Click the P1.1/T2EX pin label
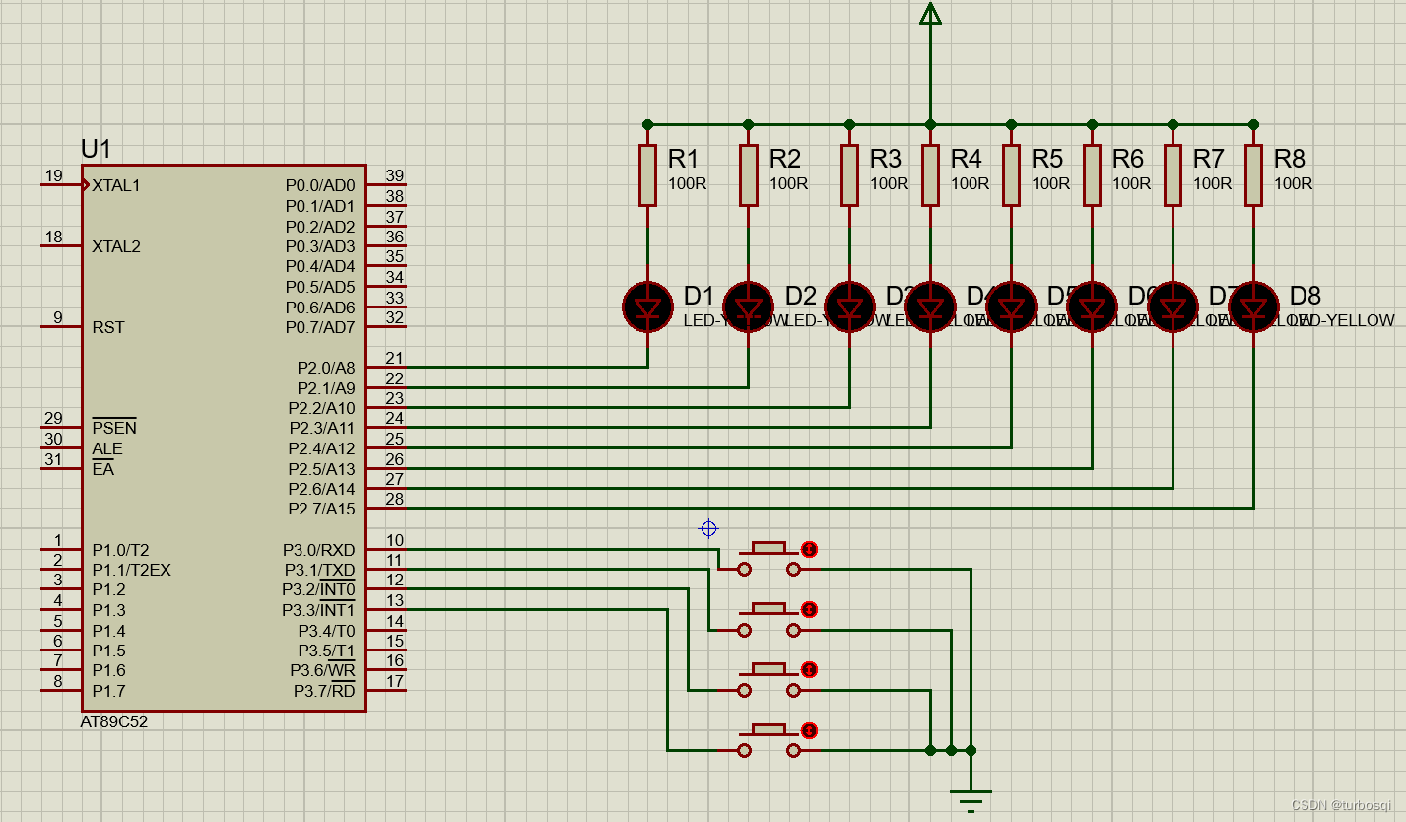This screenshot has width=1406, height=822. [132, 570]
